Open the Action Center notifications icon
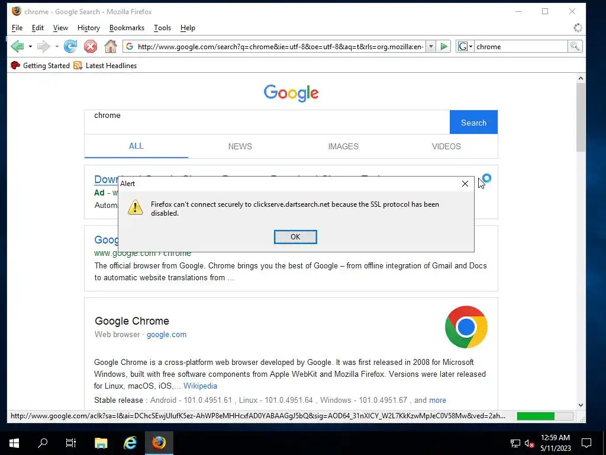 coord(586,443)
